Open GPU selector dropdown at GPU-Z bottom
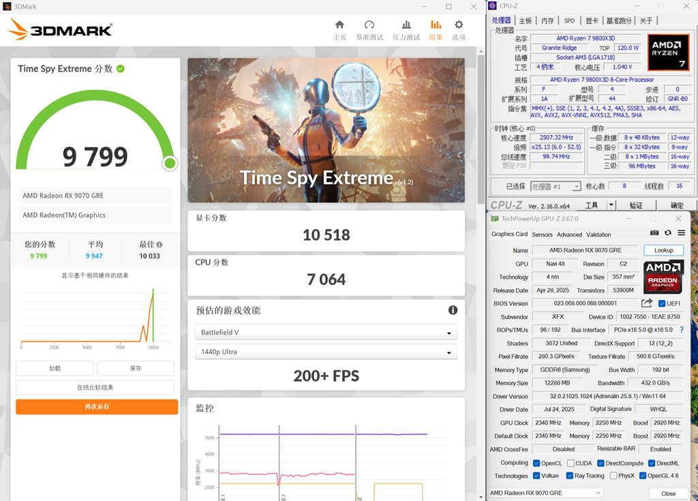The height and width of the screenshot is (501, 698). click(545, 493)
